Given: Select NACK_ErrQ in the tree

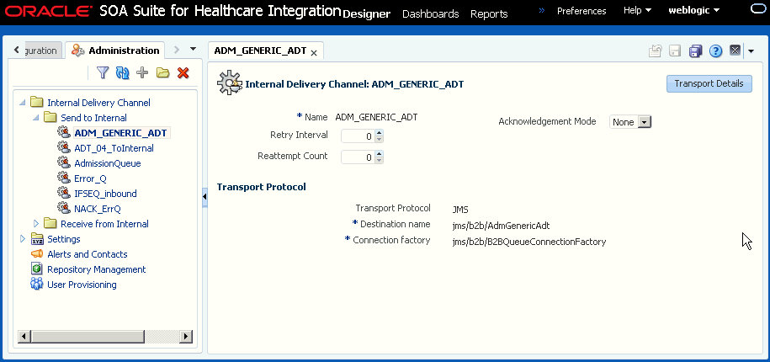Looking at the screenshot, I should pyautogui.click(x=98, y=209).
